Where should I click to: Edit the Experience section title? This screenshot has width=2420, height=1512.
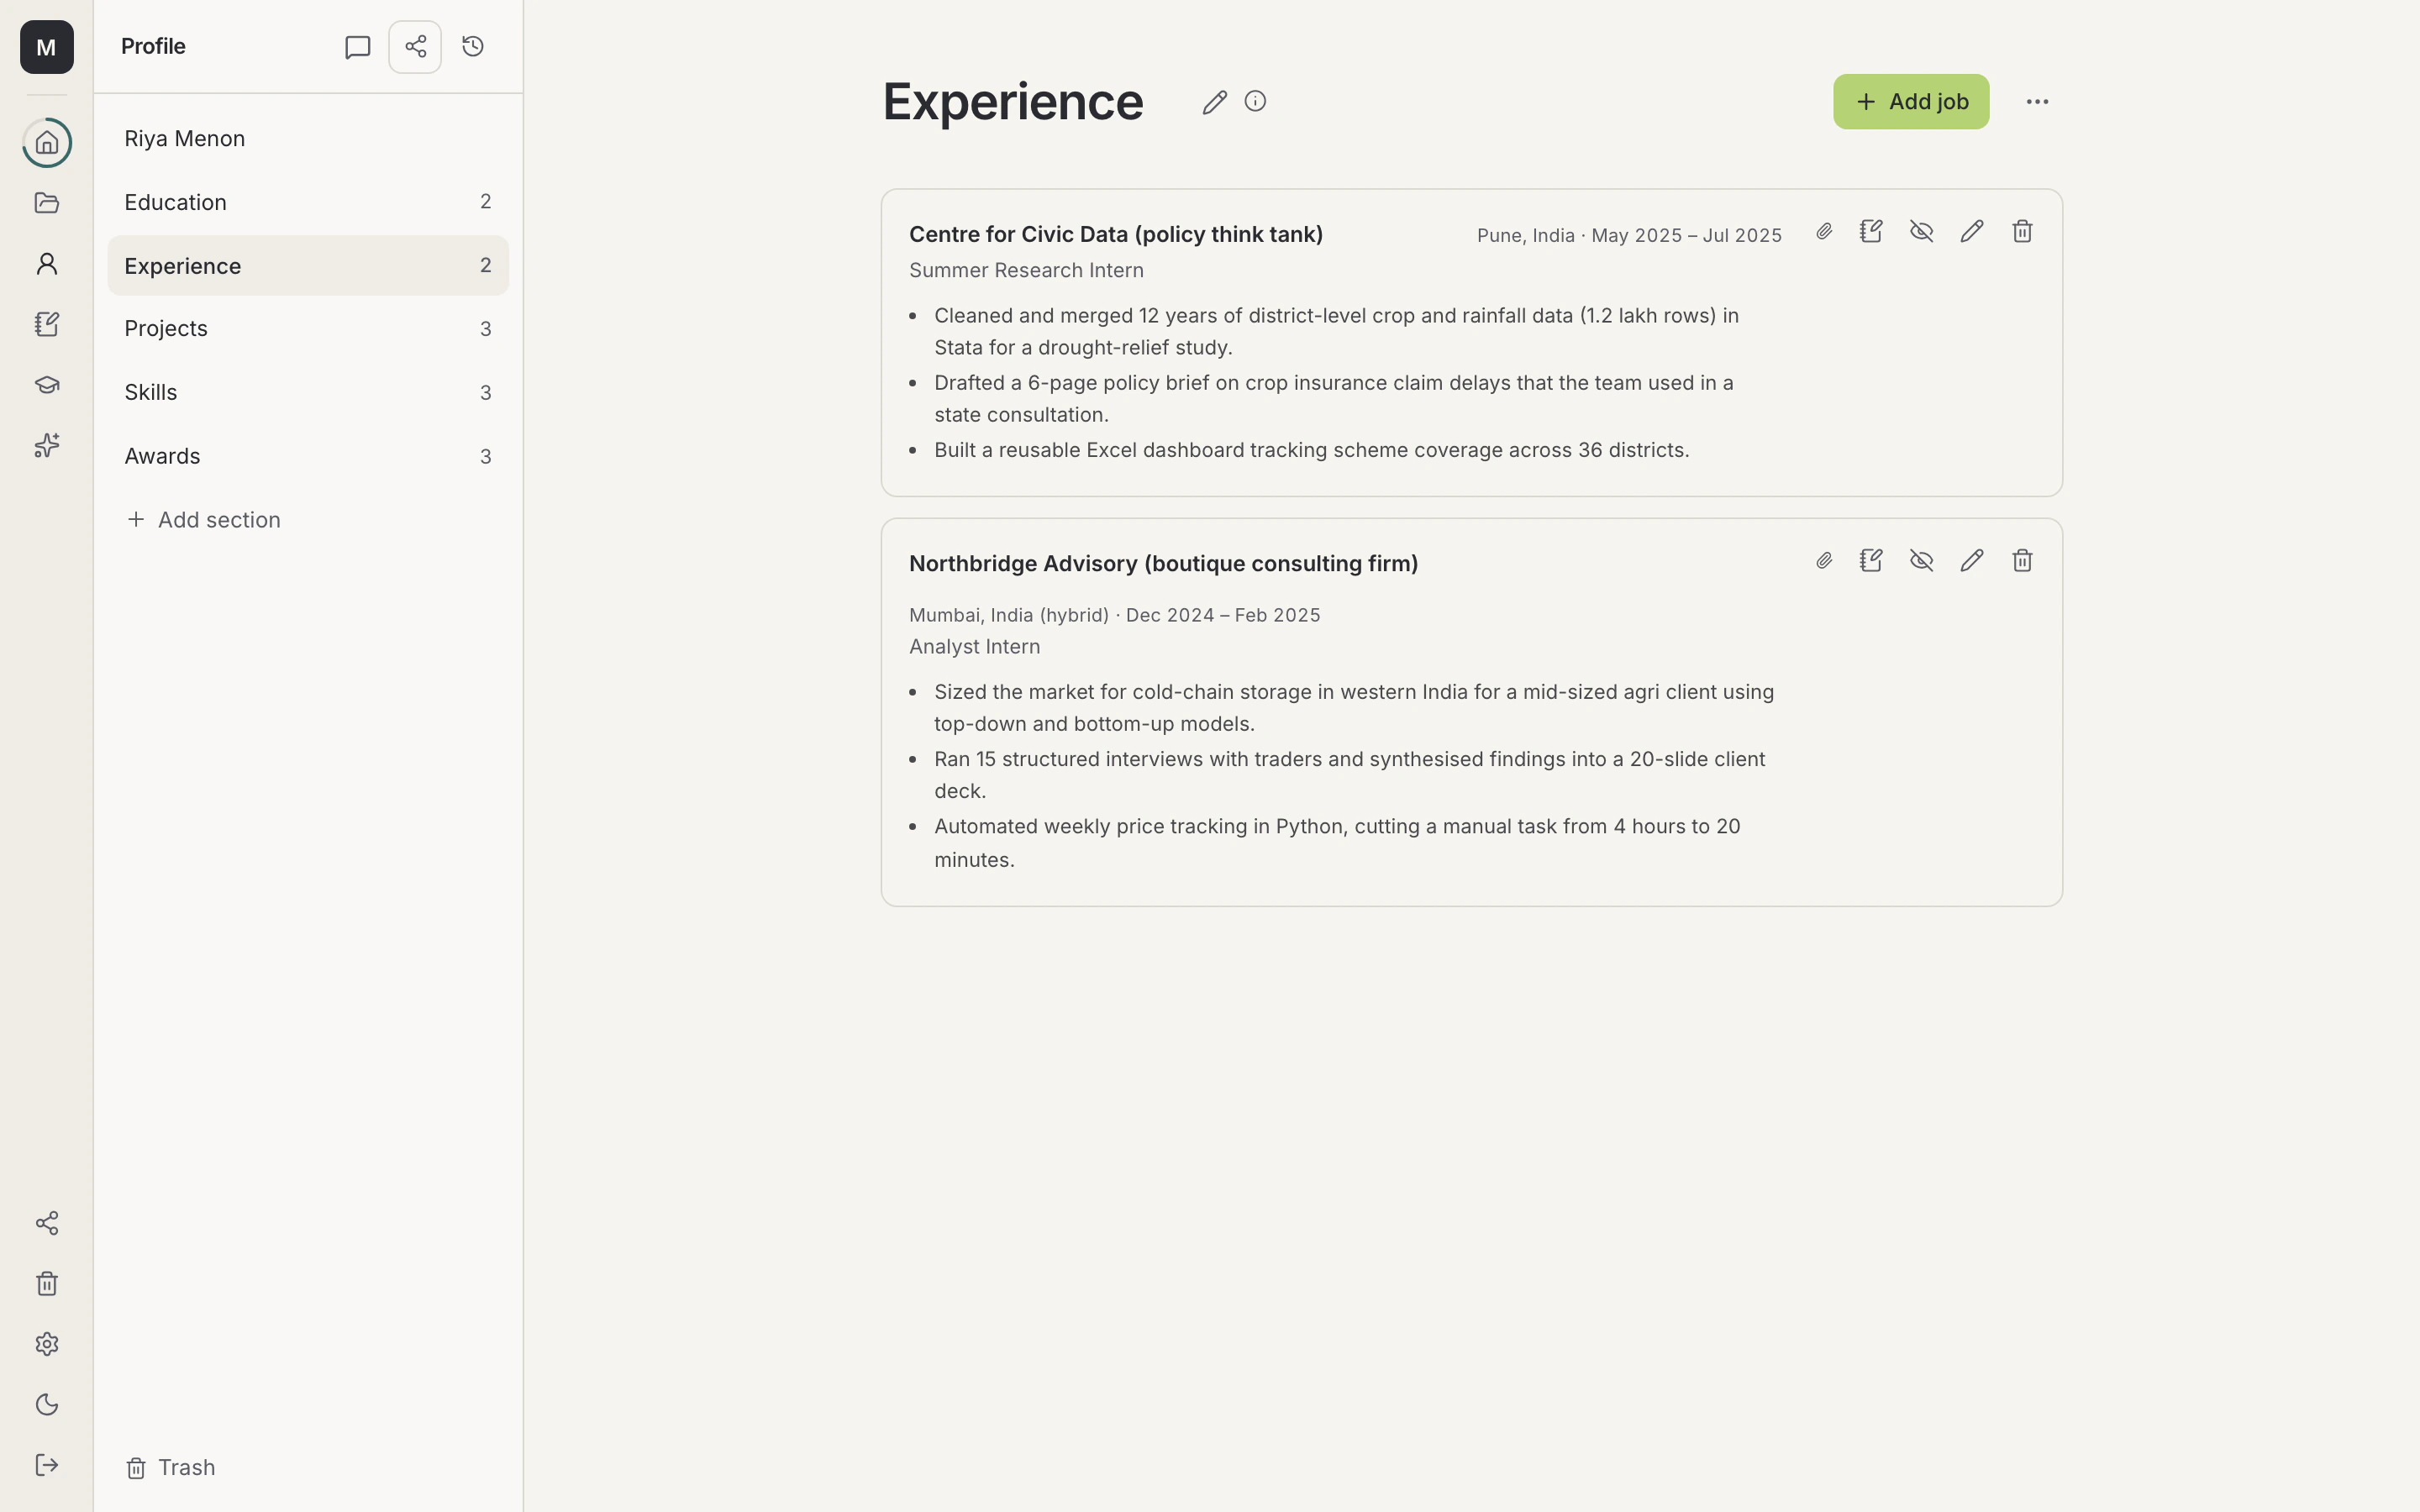pos(1214,102)
